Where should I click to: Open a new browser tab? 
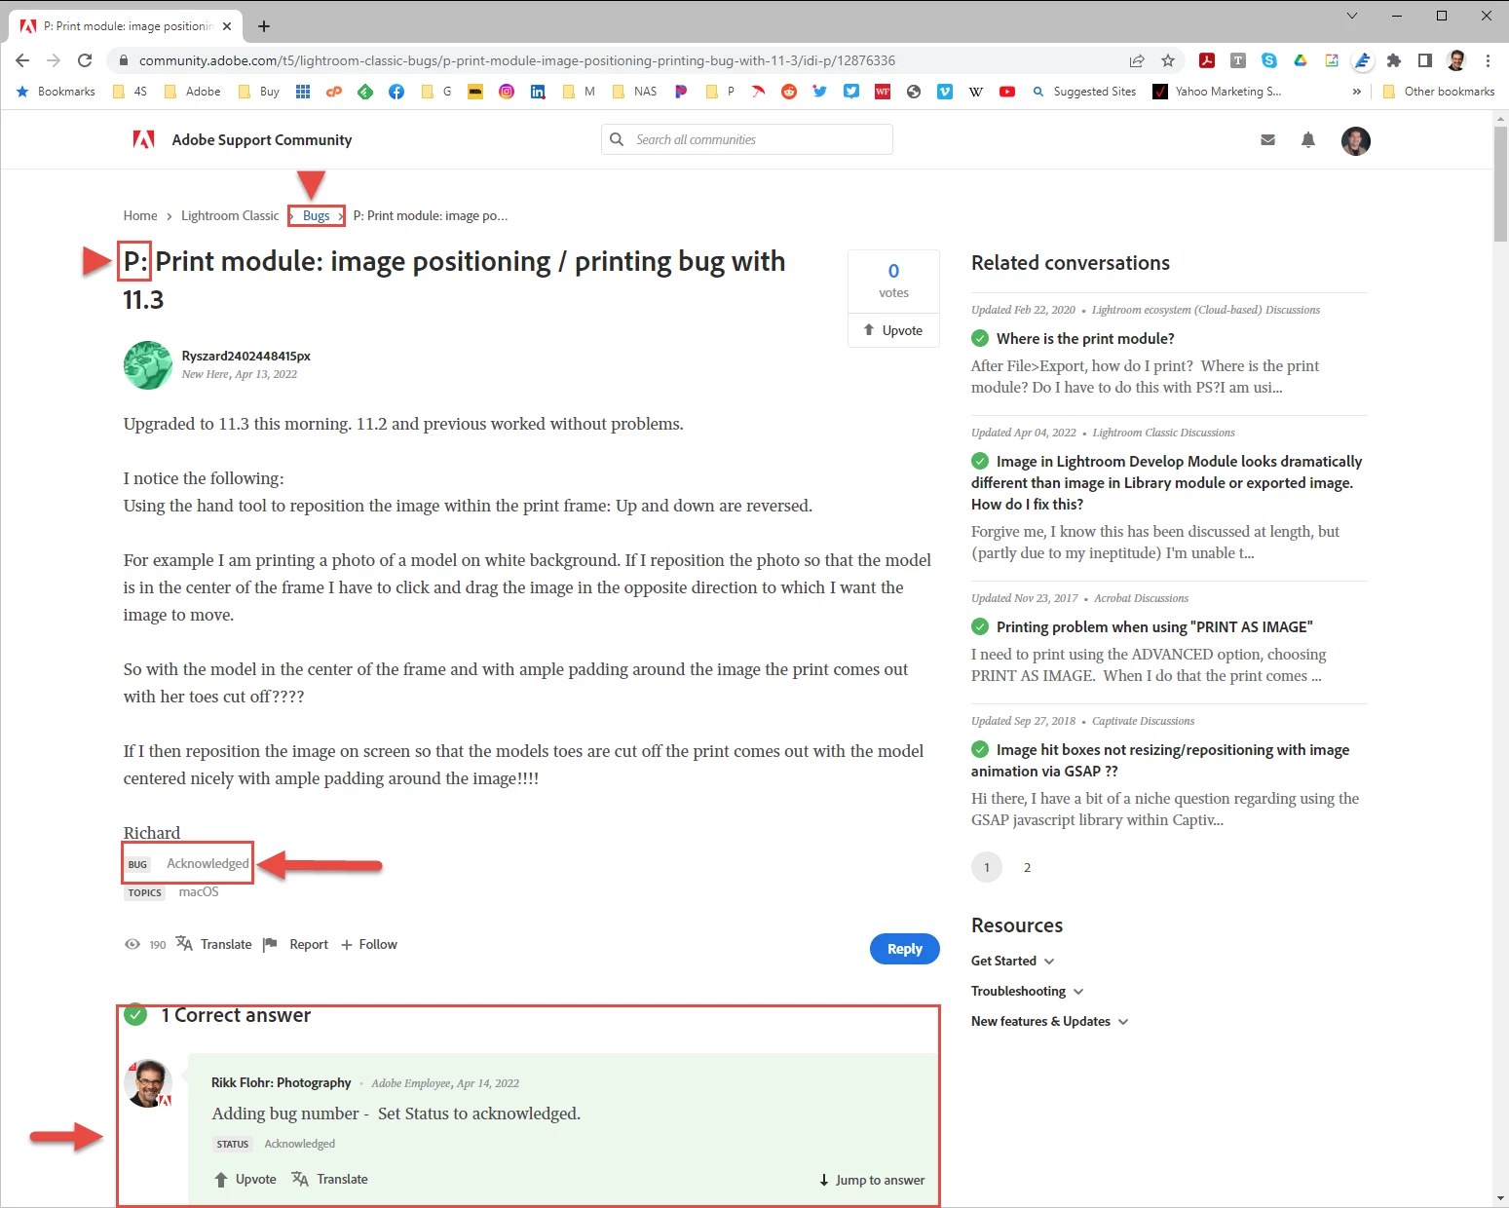[264, 26]
